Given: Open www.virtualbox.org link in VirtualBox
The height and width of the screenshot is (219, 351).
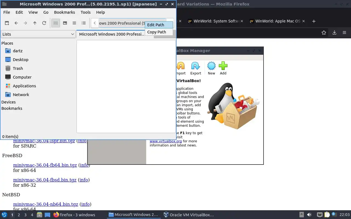Looking at the screenshot, I should coord(166,141).
